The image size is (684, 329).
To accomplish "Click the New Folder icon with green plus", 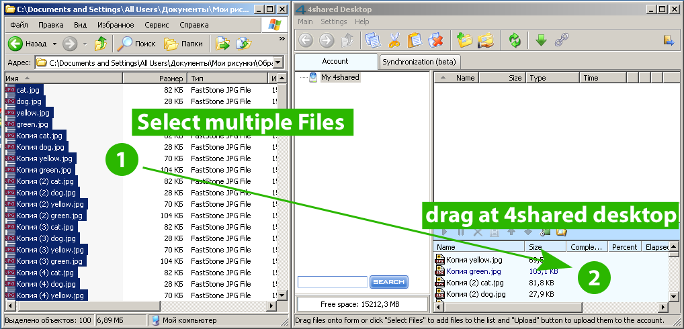I will click(x=464, y=41).
